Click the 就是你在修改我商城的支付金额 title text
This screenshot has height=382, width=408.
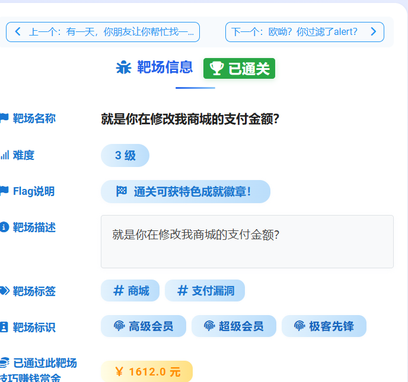pos(190,119)
